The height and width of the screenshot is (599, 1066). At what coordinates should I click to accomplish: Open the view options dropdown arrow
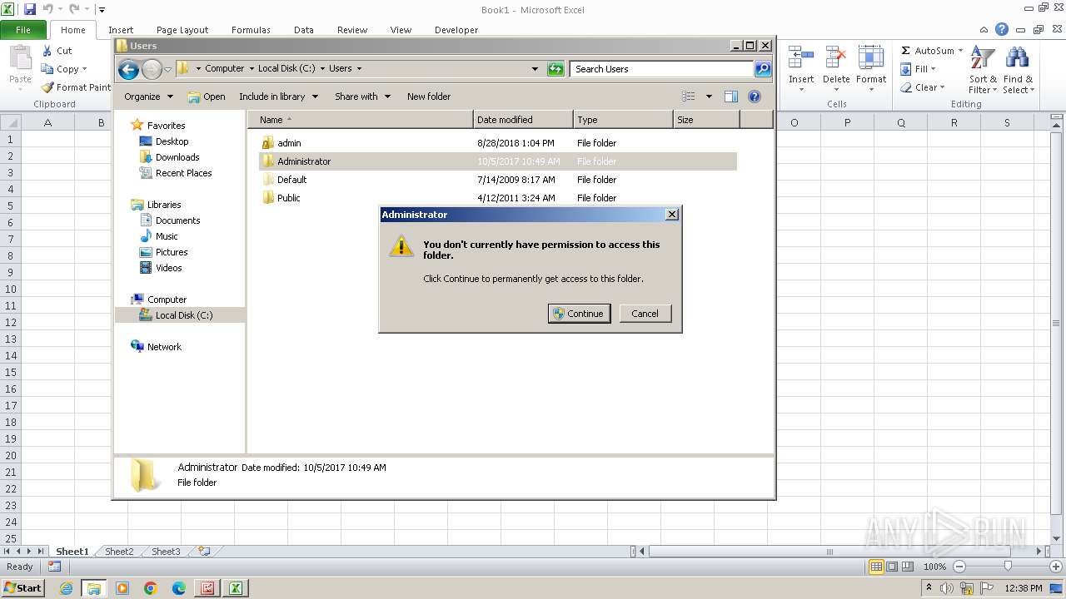709,97
